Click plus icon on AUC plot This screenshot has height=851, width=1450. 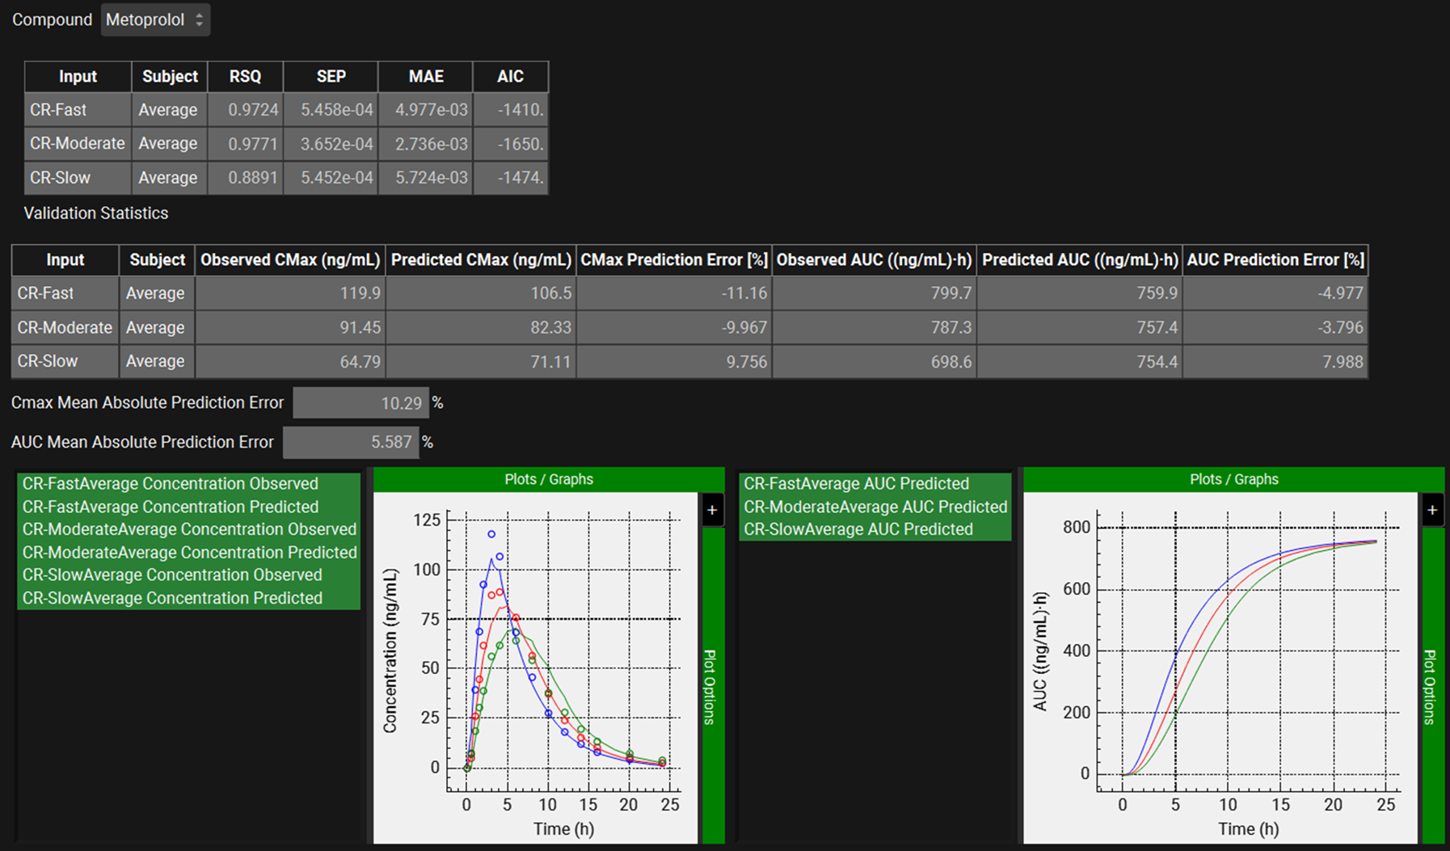tap(1432, 510)
